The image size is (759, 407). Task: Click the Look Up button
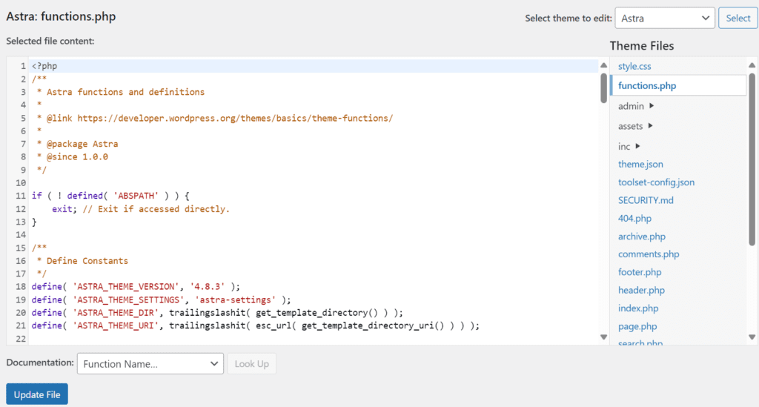pos(252,363)
